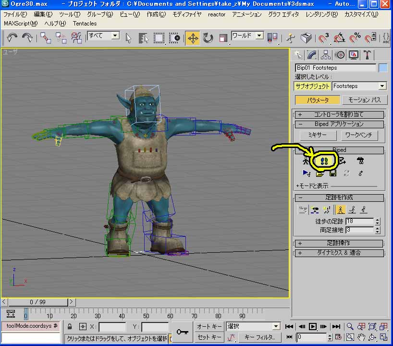Click the rectangular selection region icon

159,38
